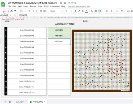Select the Enter PROBLEM #7 cell
The width and height of the screenshot is (133, 104).
[x=27, y=64]
